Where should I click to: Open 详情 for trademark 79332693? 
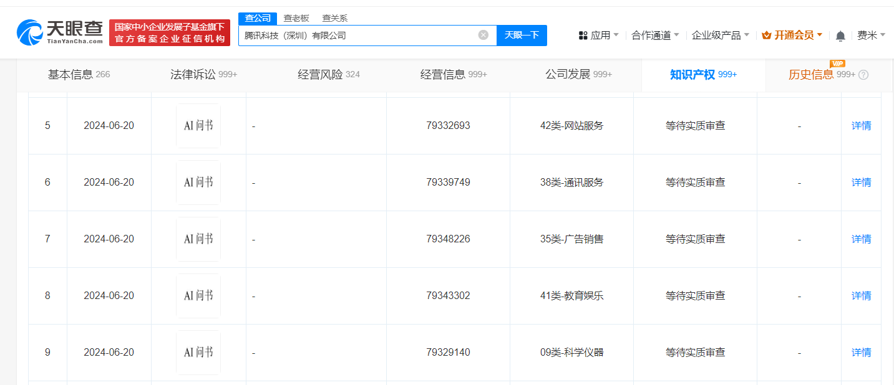coord(861,125)
